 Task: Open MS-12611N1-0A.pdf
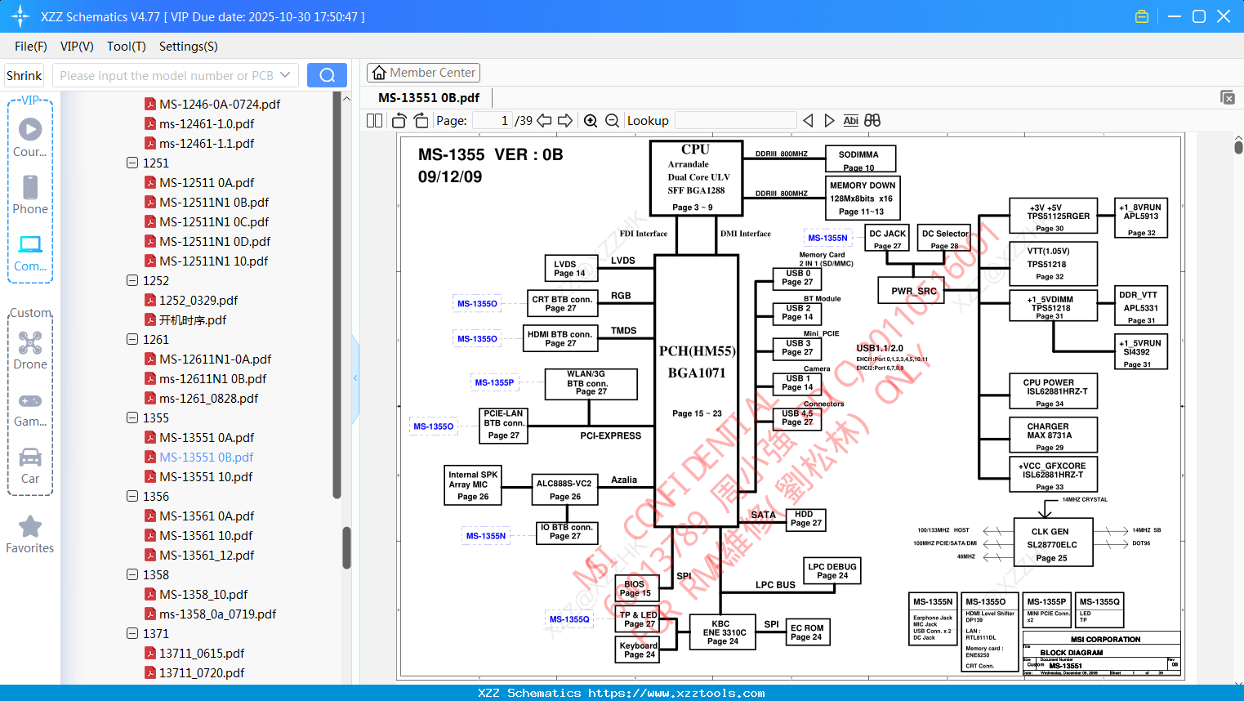coord(216,359)
